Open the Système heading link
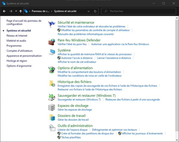The height and width of the screenshot is (142, 179). tap(64, 50)
